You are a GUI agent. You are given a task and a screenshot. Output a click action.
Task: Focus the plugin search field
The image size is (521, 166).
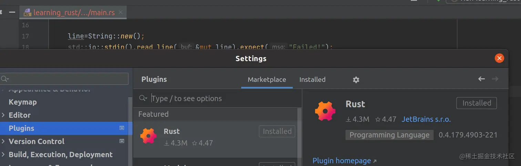217,99
